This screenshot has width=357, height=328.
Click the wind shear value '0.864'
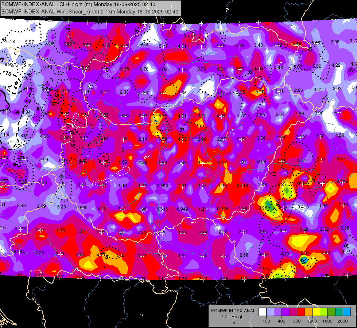(x=19, y=252)
